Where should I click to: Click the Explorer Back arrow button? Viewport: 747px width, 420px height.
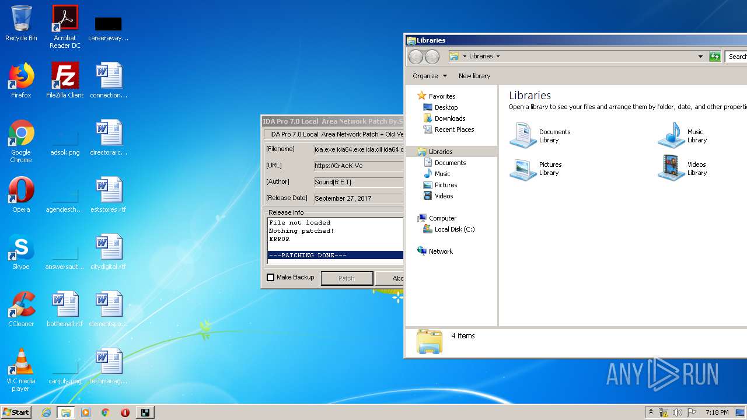pyautogui.click(x=416, y=57)
